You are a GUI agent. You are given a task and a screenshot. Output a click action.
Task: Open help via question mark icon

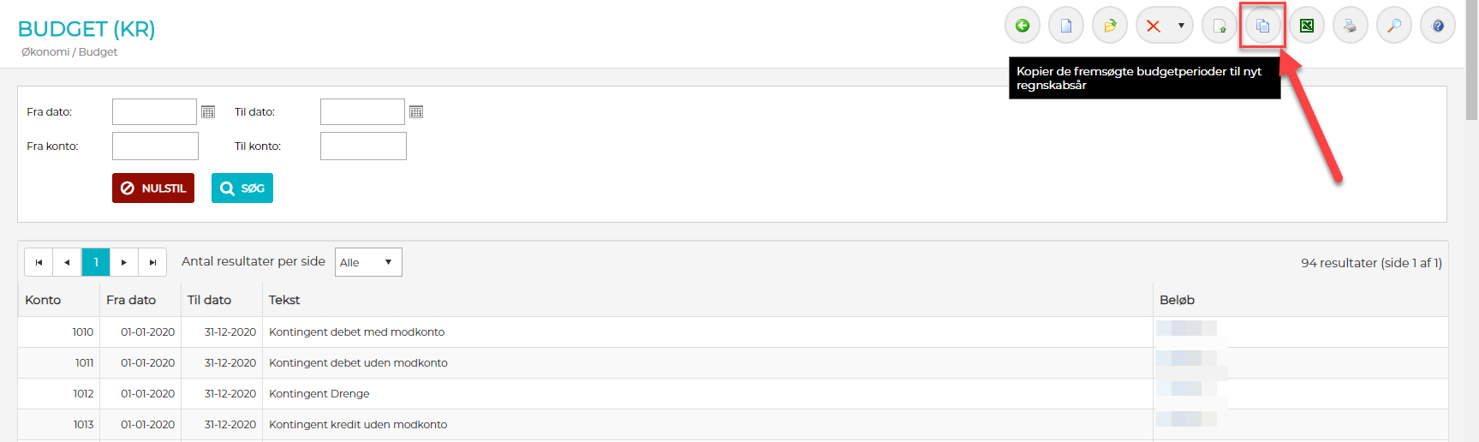click(x=1438, y=26)
